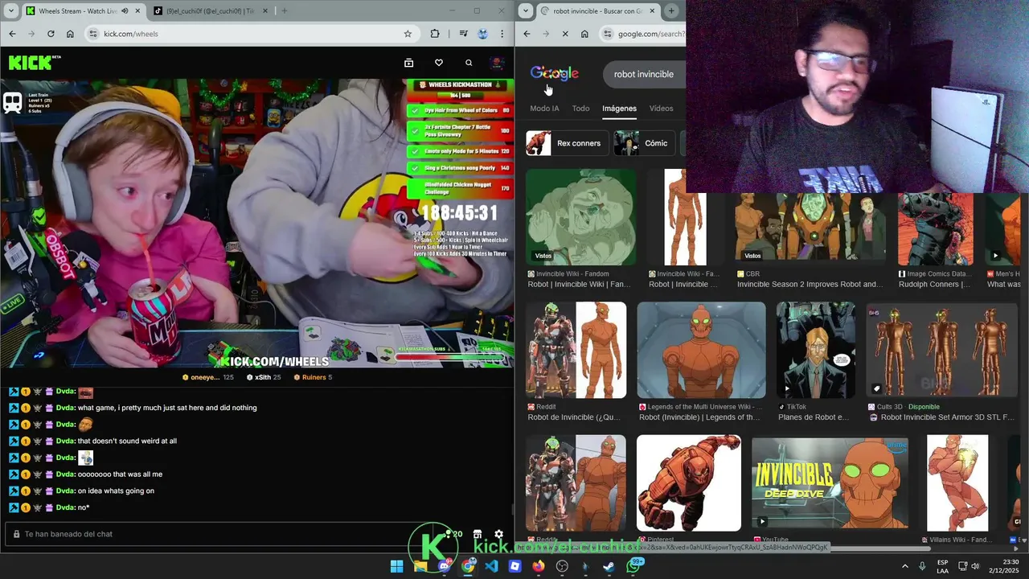Open Steam from the taskbar
The image size is (1029, 579).
coord(609,566)
